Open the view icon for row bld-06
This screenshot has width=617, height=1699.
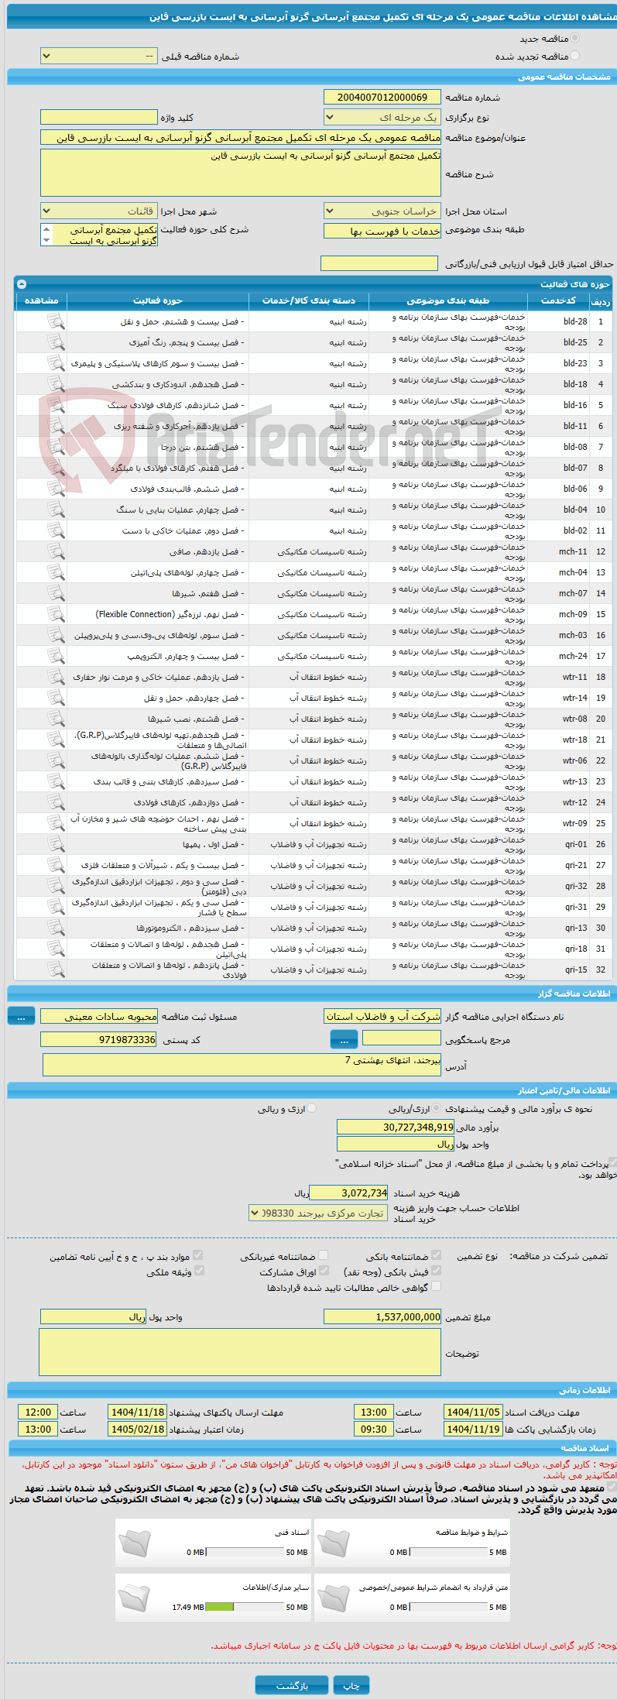[x=56, y=489]
